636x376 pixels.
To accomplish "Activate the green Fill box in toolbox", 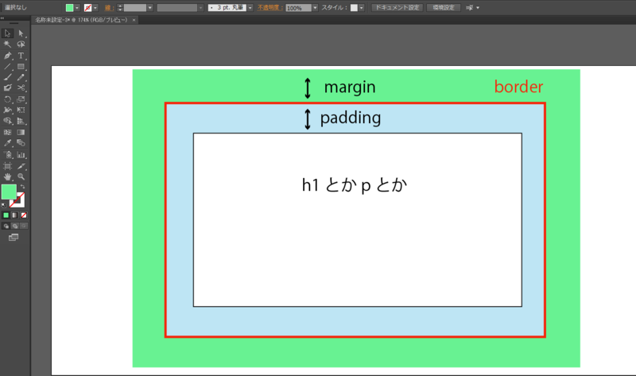I will 9,192.
